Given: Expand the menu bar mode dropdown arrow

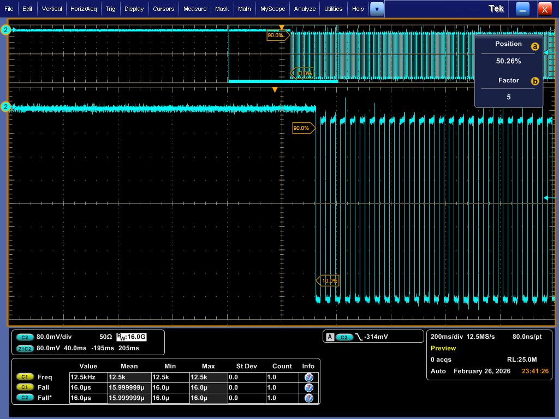Looking at the screenshot, I should [x=377, y=9].
